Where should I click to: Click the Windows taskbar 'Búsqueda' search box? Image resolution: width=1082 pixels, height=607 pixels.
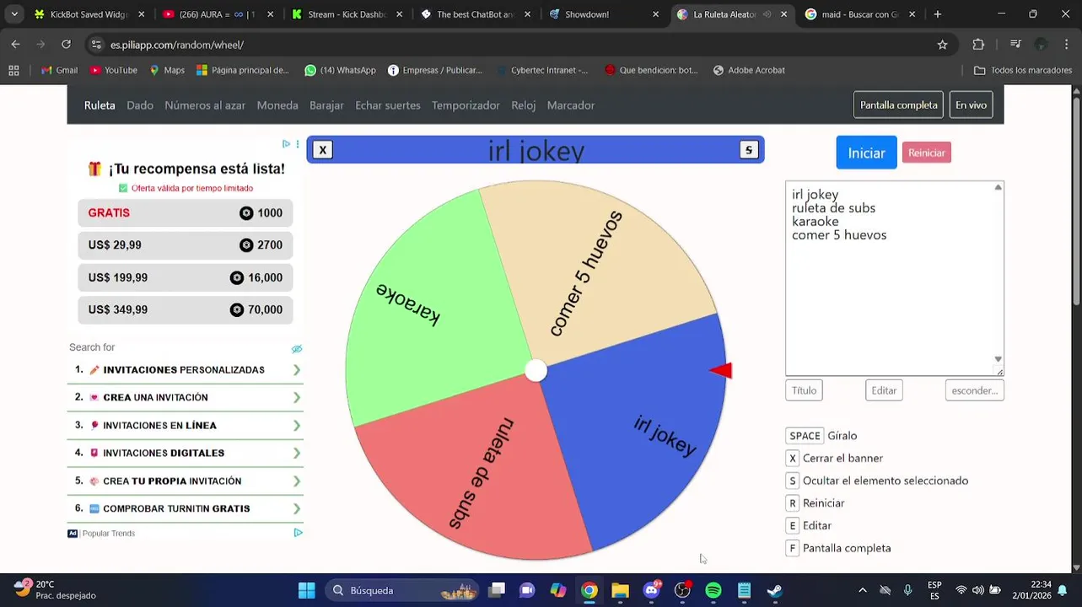coord(402,590)
